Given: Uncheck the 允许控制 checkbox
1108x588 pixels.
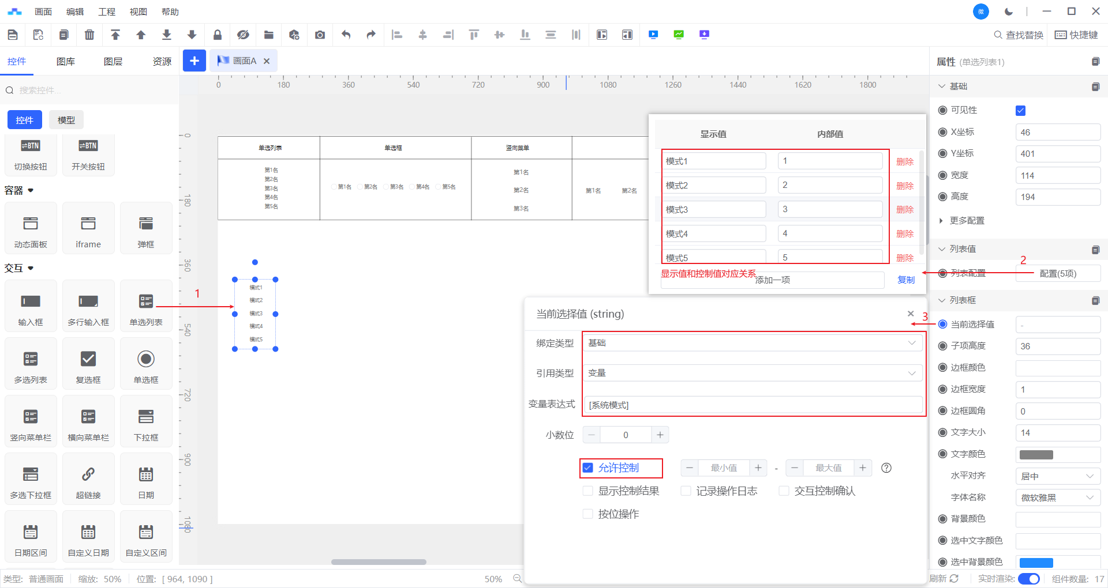Looking at the screenshot, I should 588,468.
